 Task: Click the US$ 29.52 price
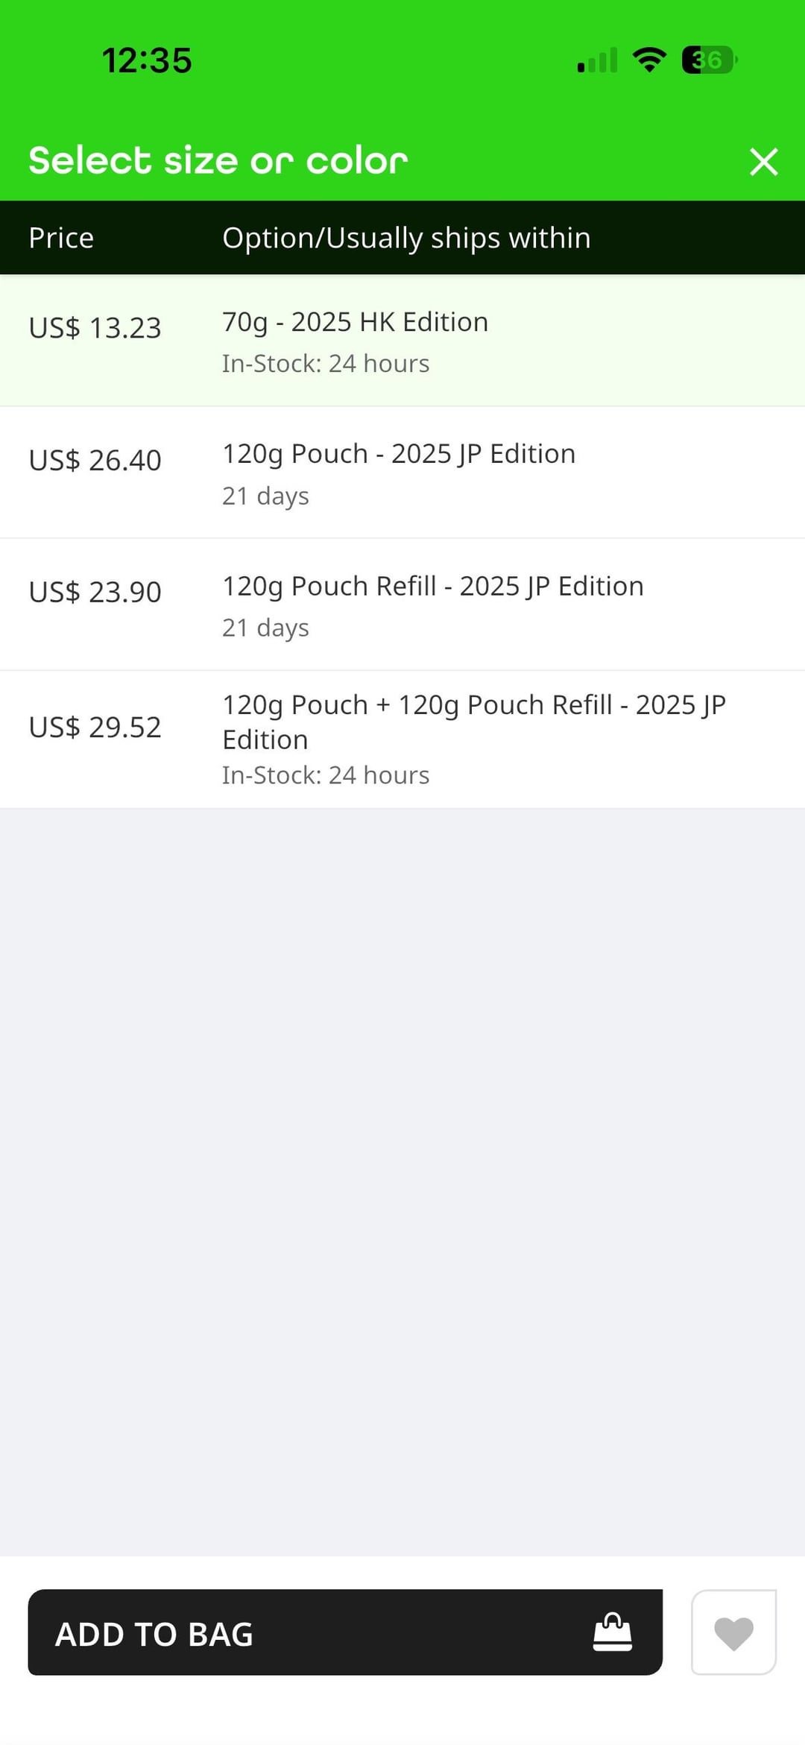pyautogui.click(x=95, y=728)
